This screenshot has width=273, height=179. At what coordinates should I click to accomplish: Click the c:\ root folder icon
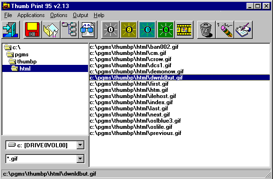pos(8,47)
